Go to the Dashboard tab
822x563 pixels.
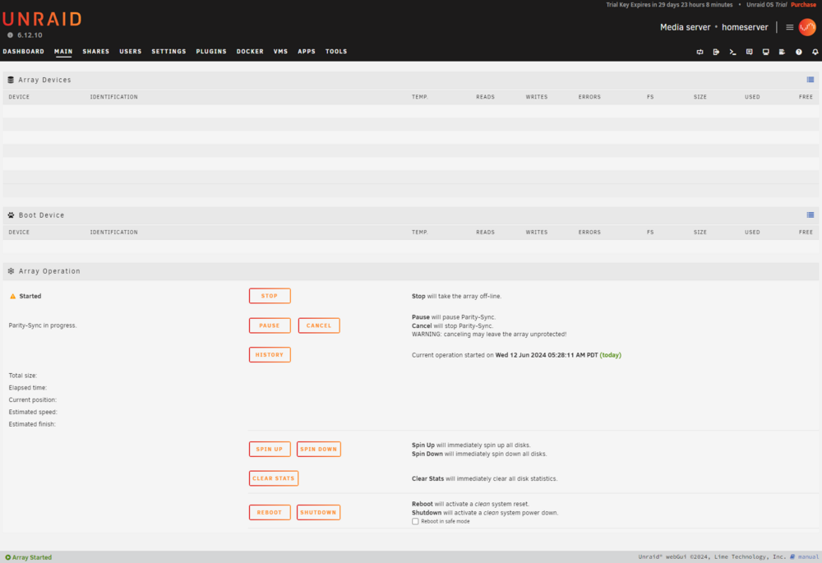[24, 52]
